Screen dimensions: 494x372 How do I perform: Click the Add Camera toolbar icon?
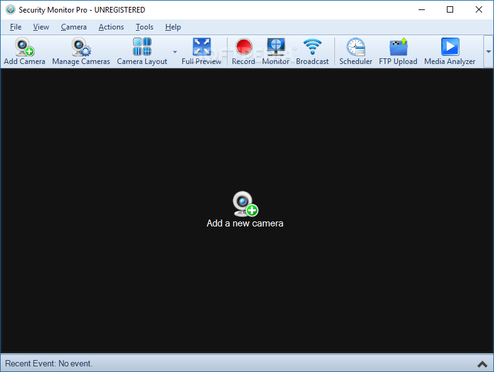coord(25,47)
